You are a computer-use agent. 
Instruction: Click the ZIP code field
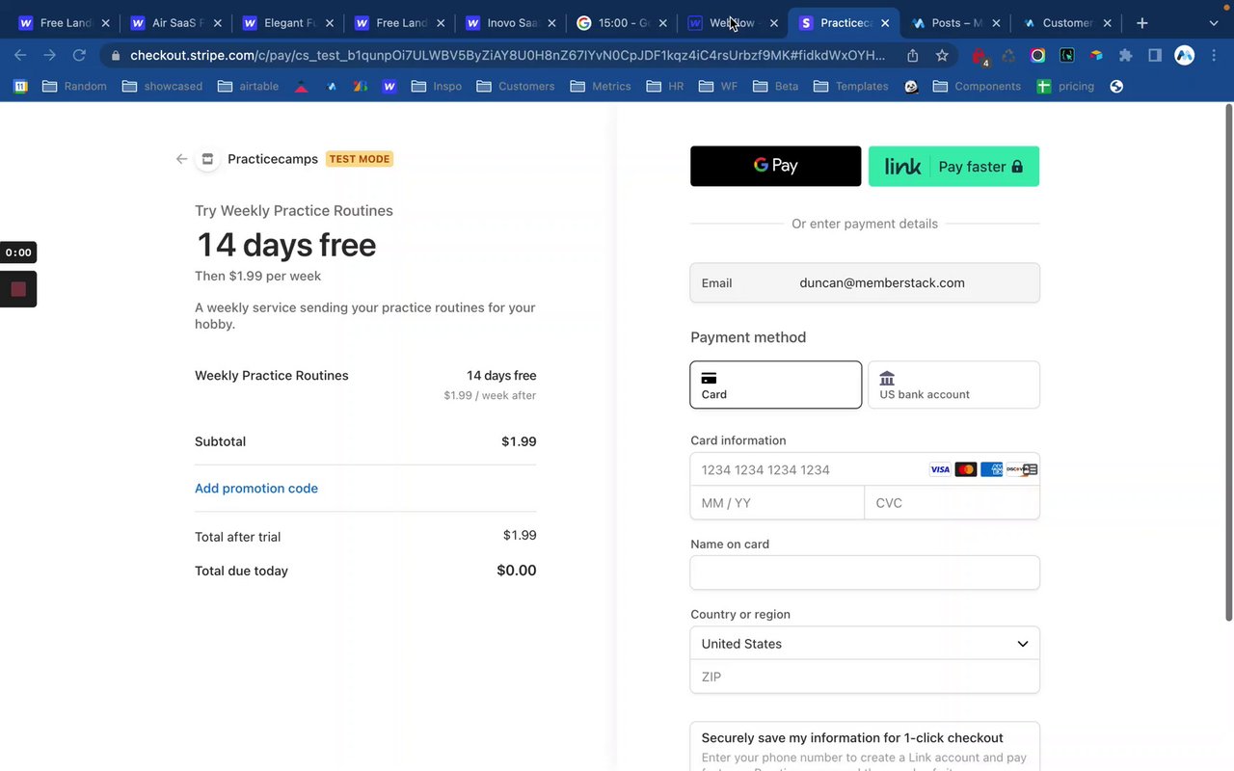865,677
